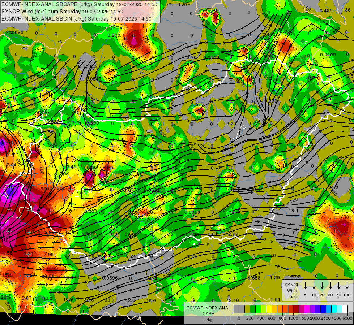Click the '36.1' value on the map

[69, 255]
